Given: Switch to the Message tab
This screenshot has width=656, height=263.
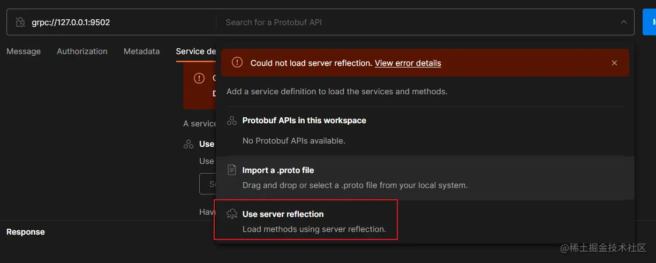Looking at the screenshot, I should [24, 51].
